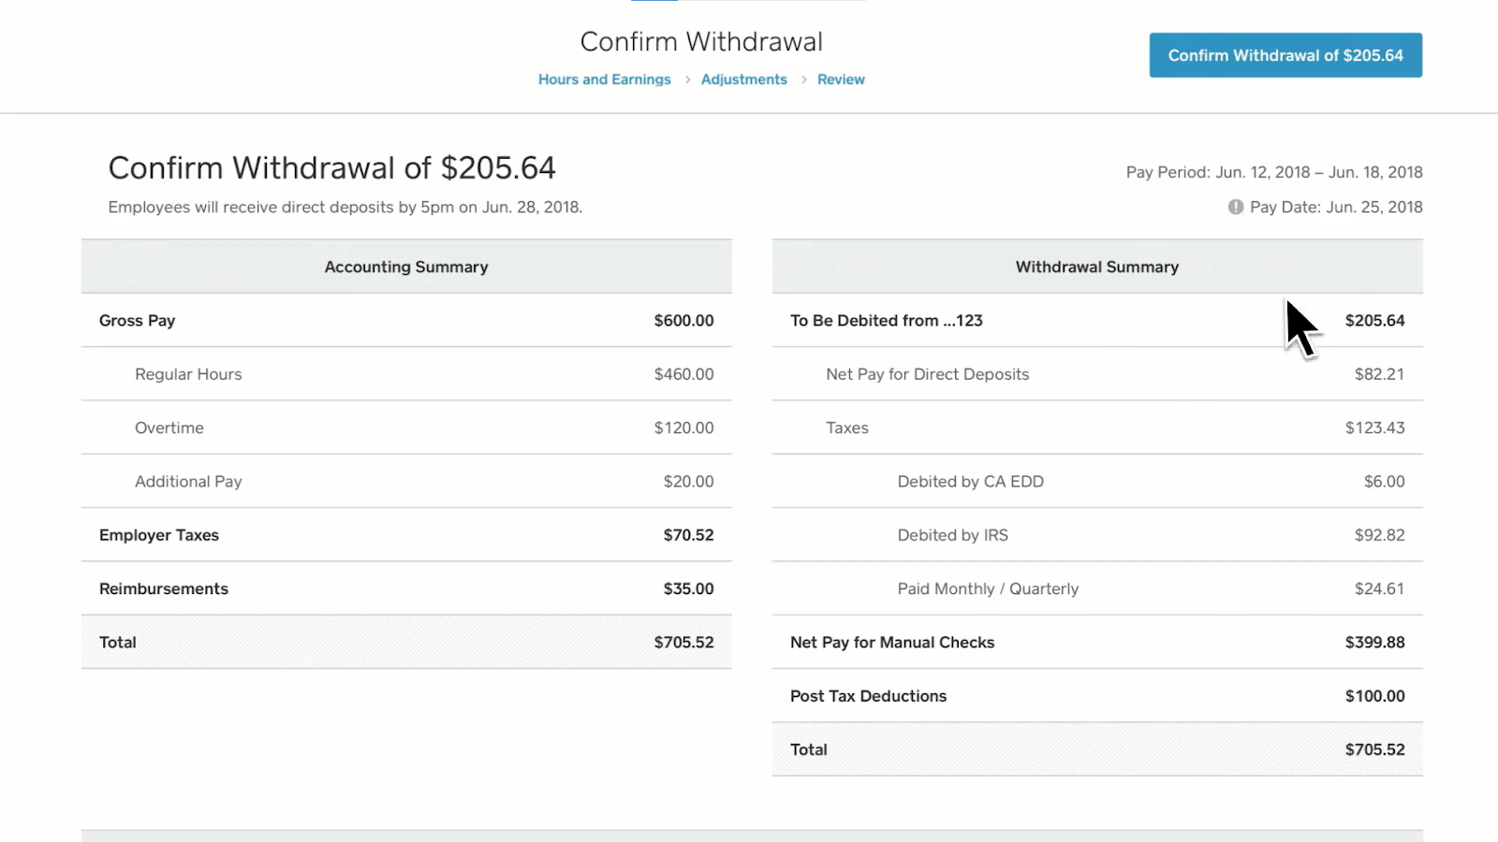1498x842 pixels.
Task: Click the chevron after Hours and Earnings
Action: coord(686,80)
